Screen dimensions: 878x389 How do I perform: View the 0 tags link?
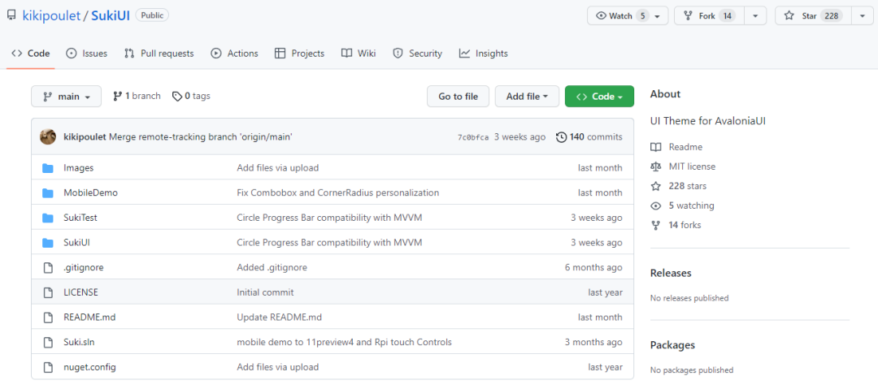coord(192,97)
